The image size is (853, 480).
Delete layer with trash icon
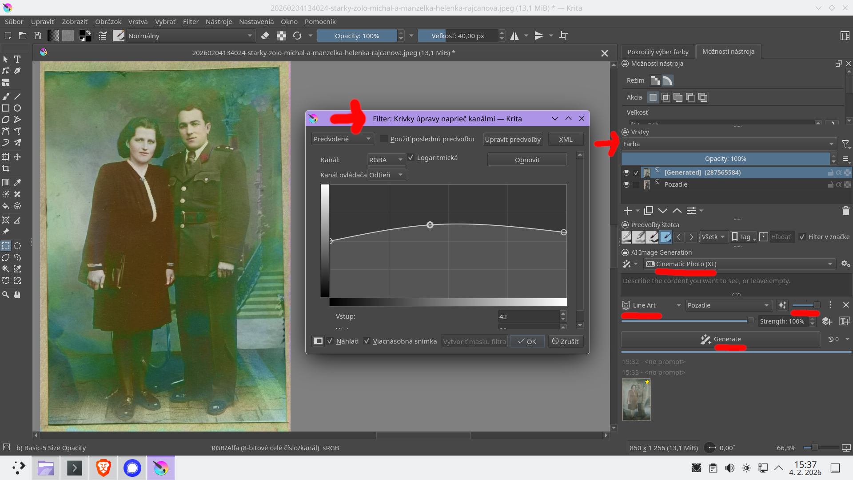pos(845,211)
